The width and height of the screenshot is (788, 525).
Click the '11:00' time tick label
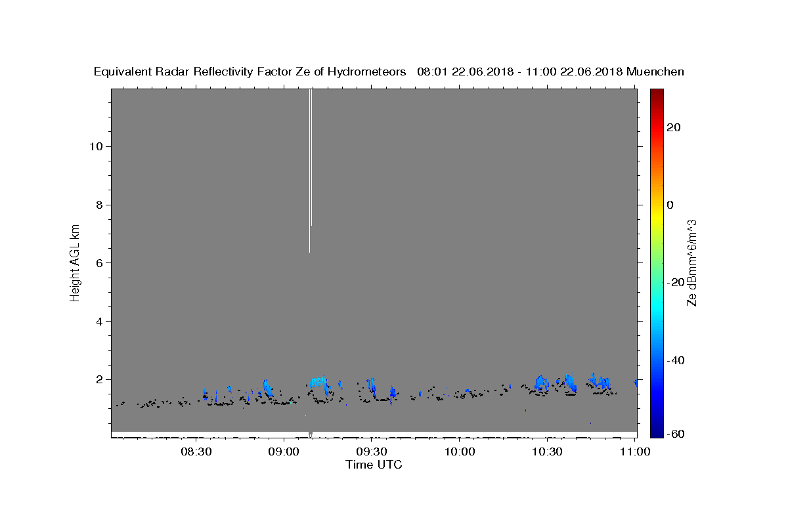[634, 451]
